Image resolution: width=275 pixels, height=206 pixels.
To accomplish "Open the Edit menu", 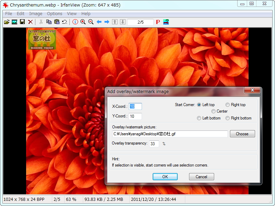I will pos(21,14).
